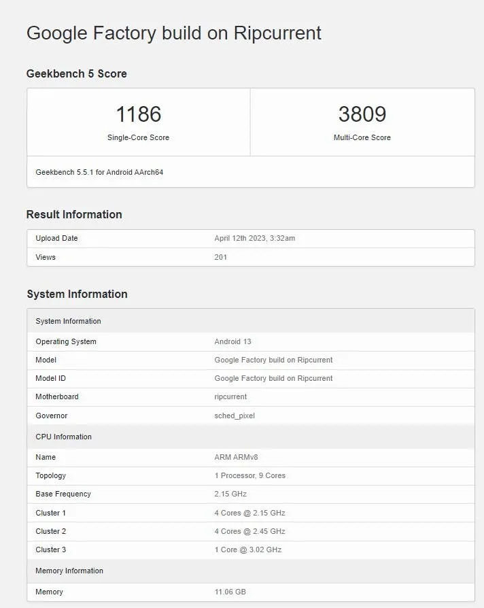Select '1 Processor, 9 Cores' value

tap(250, 475)
